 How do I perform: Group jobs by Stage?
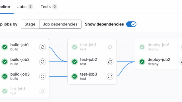click(30, 24)
